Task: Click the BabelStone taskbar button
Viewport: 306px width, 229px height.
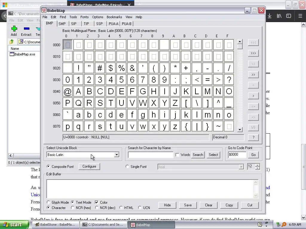Action: (55, 225)
